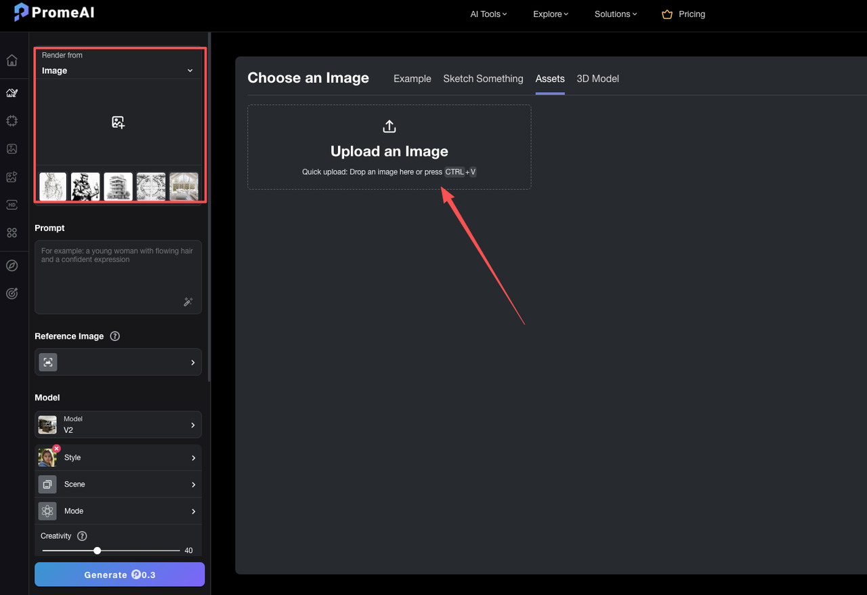Click the Reference Image help question icon
This screenshot has width=867, height=595.
115,336
